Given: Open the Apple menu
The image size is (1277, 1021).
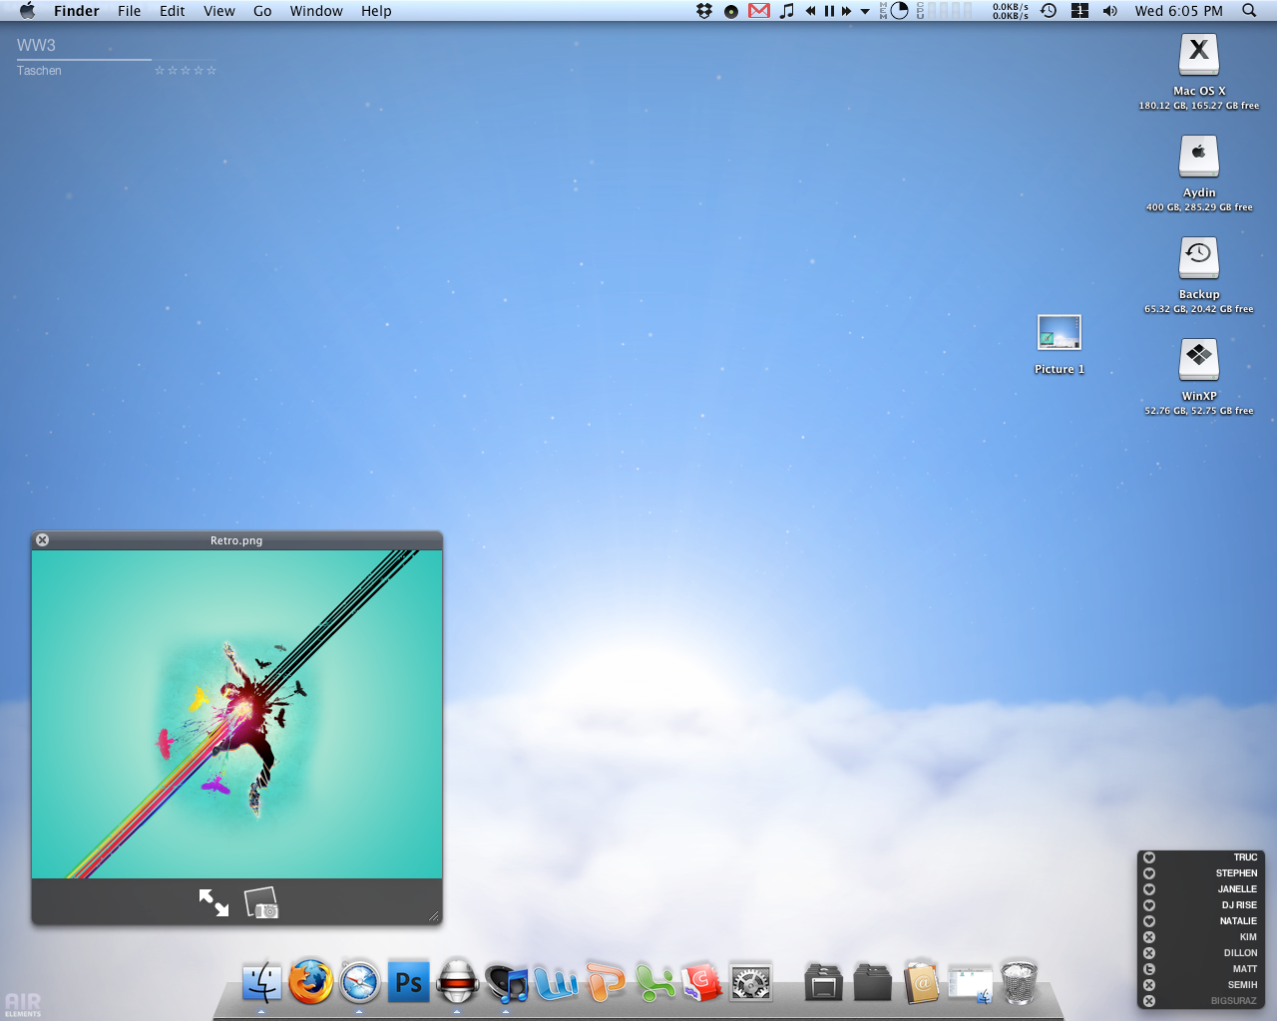Looking at the screenshot, I should click(x=27, y=11).
